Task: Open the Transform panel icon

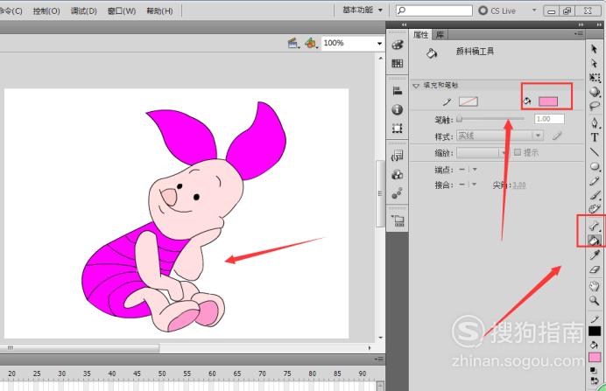Action: (x=398, y=128)
